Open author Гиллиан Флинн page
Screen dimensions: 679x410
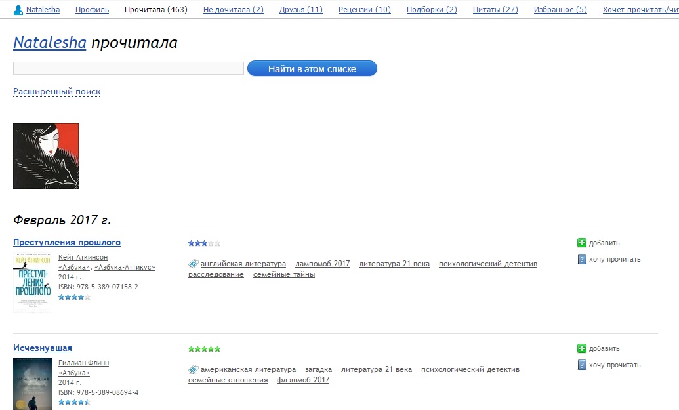83,363
